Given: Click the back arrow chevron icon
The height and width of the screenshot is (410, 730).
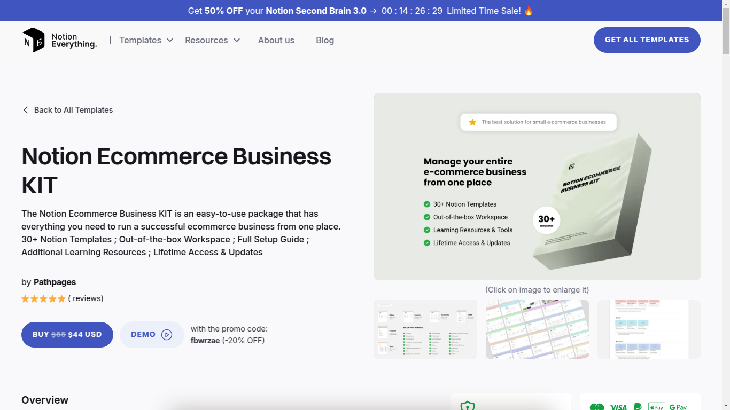Looking at the screenshot, I should [25, 110].
